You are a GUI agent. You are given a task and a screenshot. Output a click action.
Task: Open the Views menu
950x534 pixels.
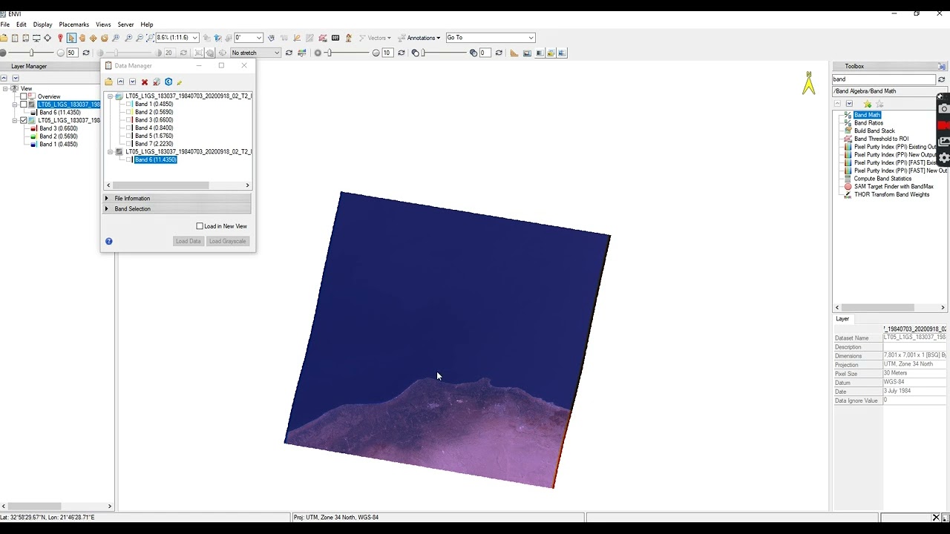(103, 24)
